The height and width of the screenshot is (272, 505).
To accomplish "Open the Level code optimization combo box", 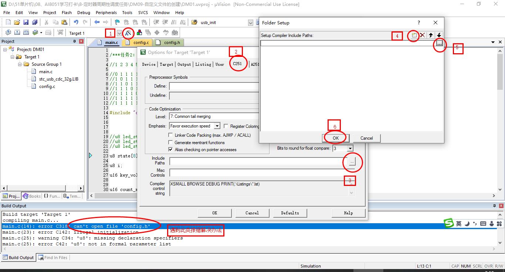I will click(x=214, y=116).
